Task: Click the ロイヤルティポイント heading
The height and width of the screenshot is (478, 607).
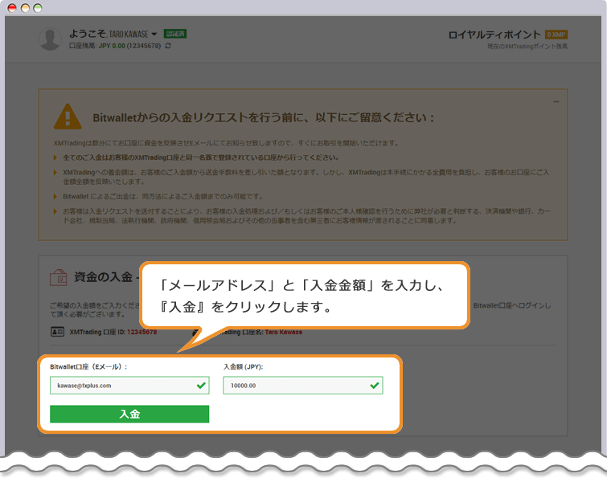Action: tap(494, 35)
